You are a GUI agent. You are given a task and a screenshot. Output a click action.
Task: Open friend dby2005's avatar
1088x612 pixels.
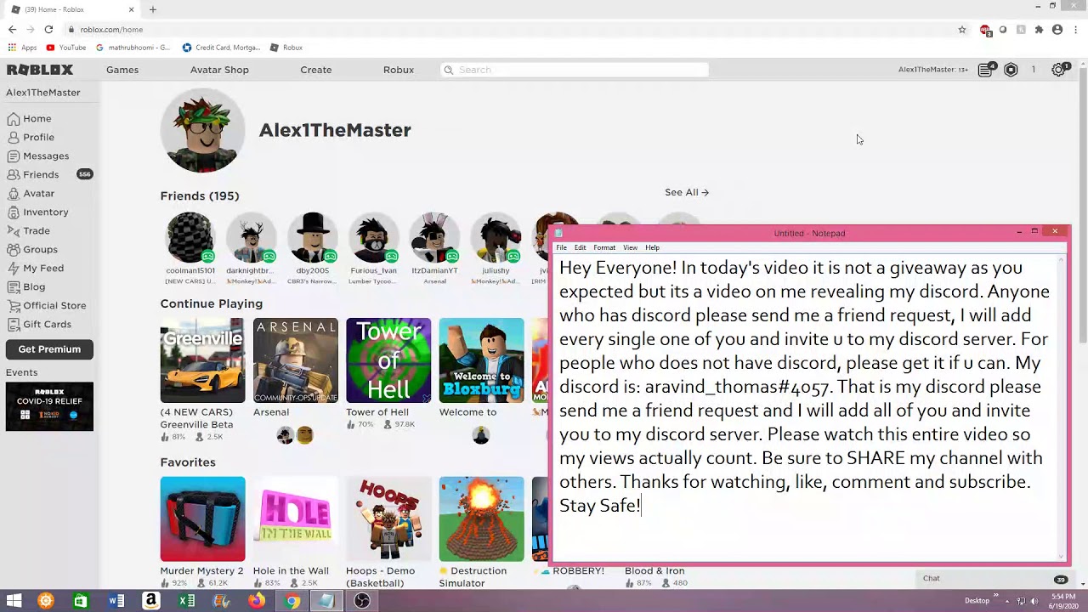[312, 238]
